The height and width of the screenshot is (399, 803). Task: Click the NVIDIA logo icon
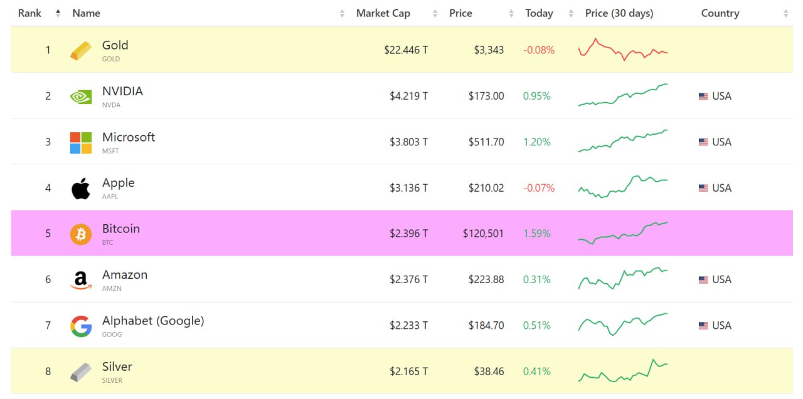80,96
